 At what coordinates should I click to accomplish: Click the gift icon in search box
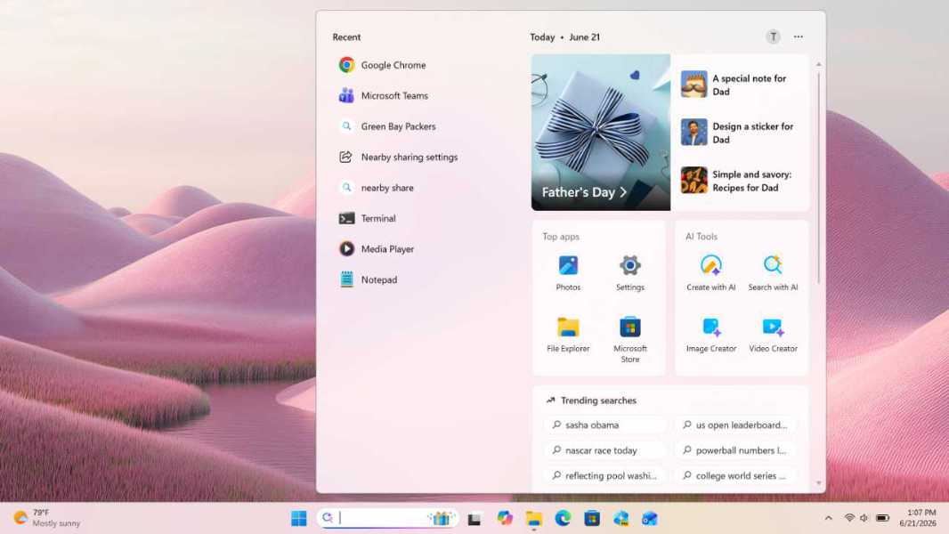tap(442, 518)
